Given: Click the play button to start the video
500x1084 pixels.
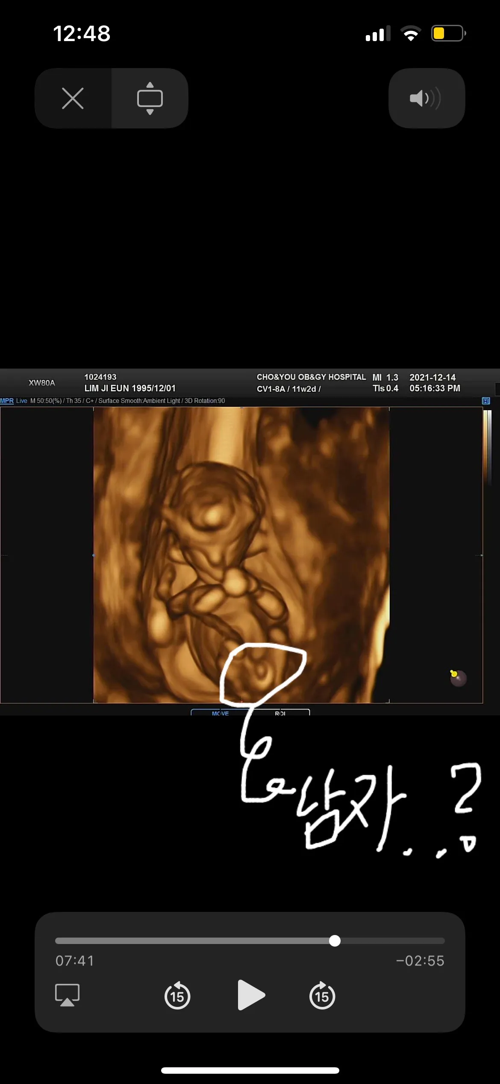Looking at the screenshot, I should click(x=251, y=995).
